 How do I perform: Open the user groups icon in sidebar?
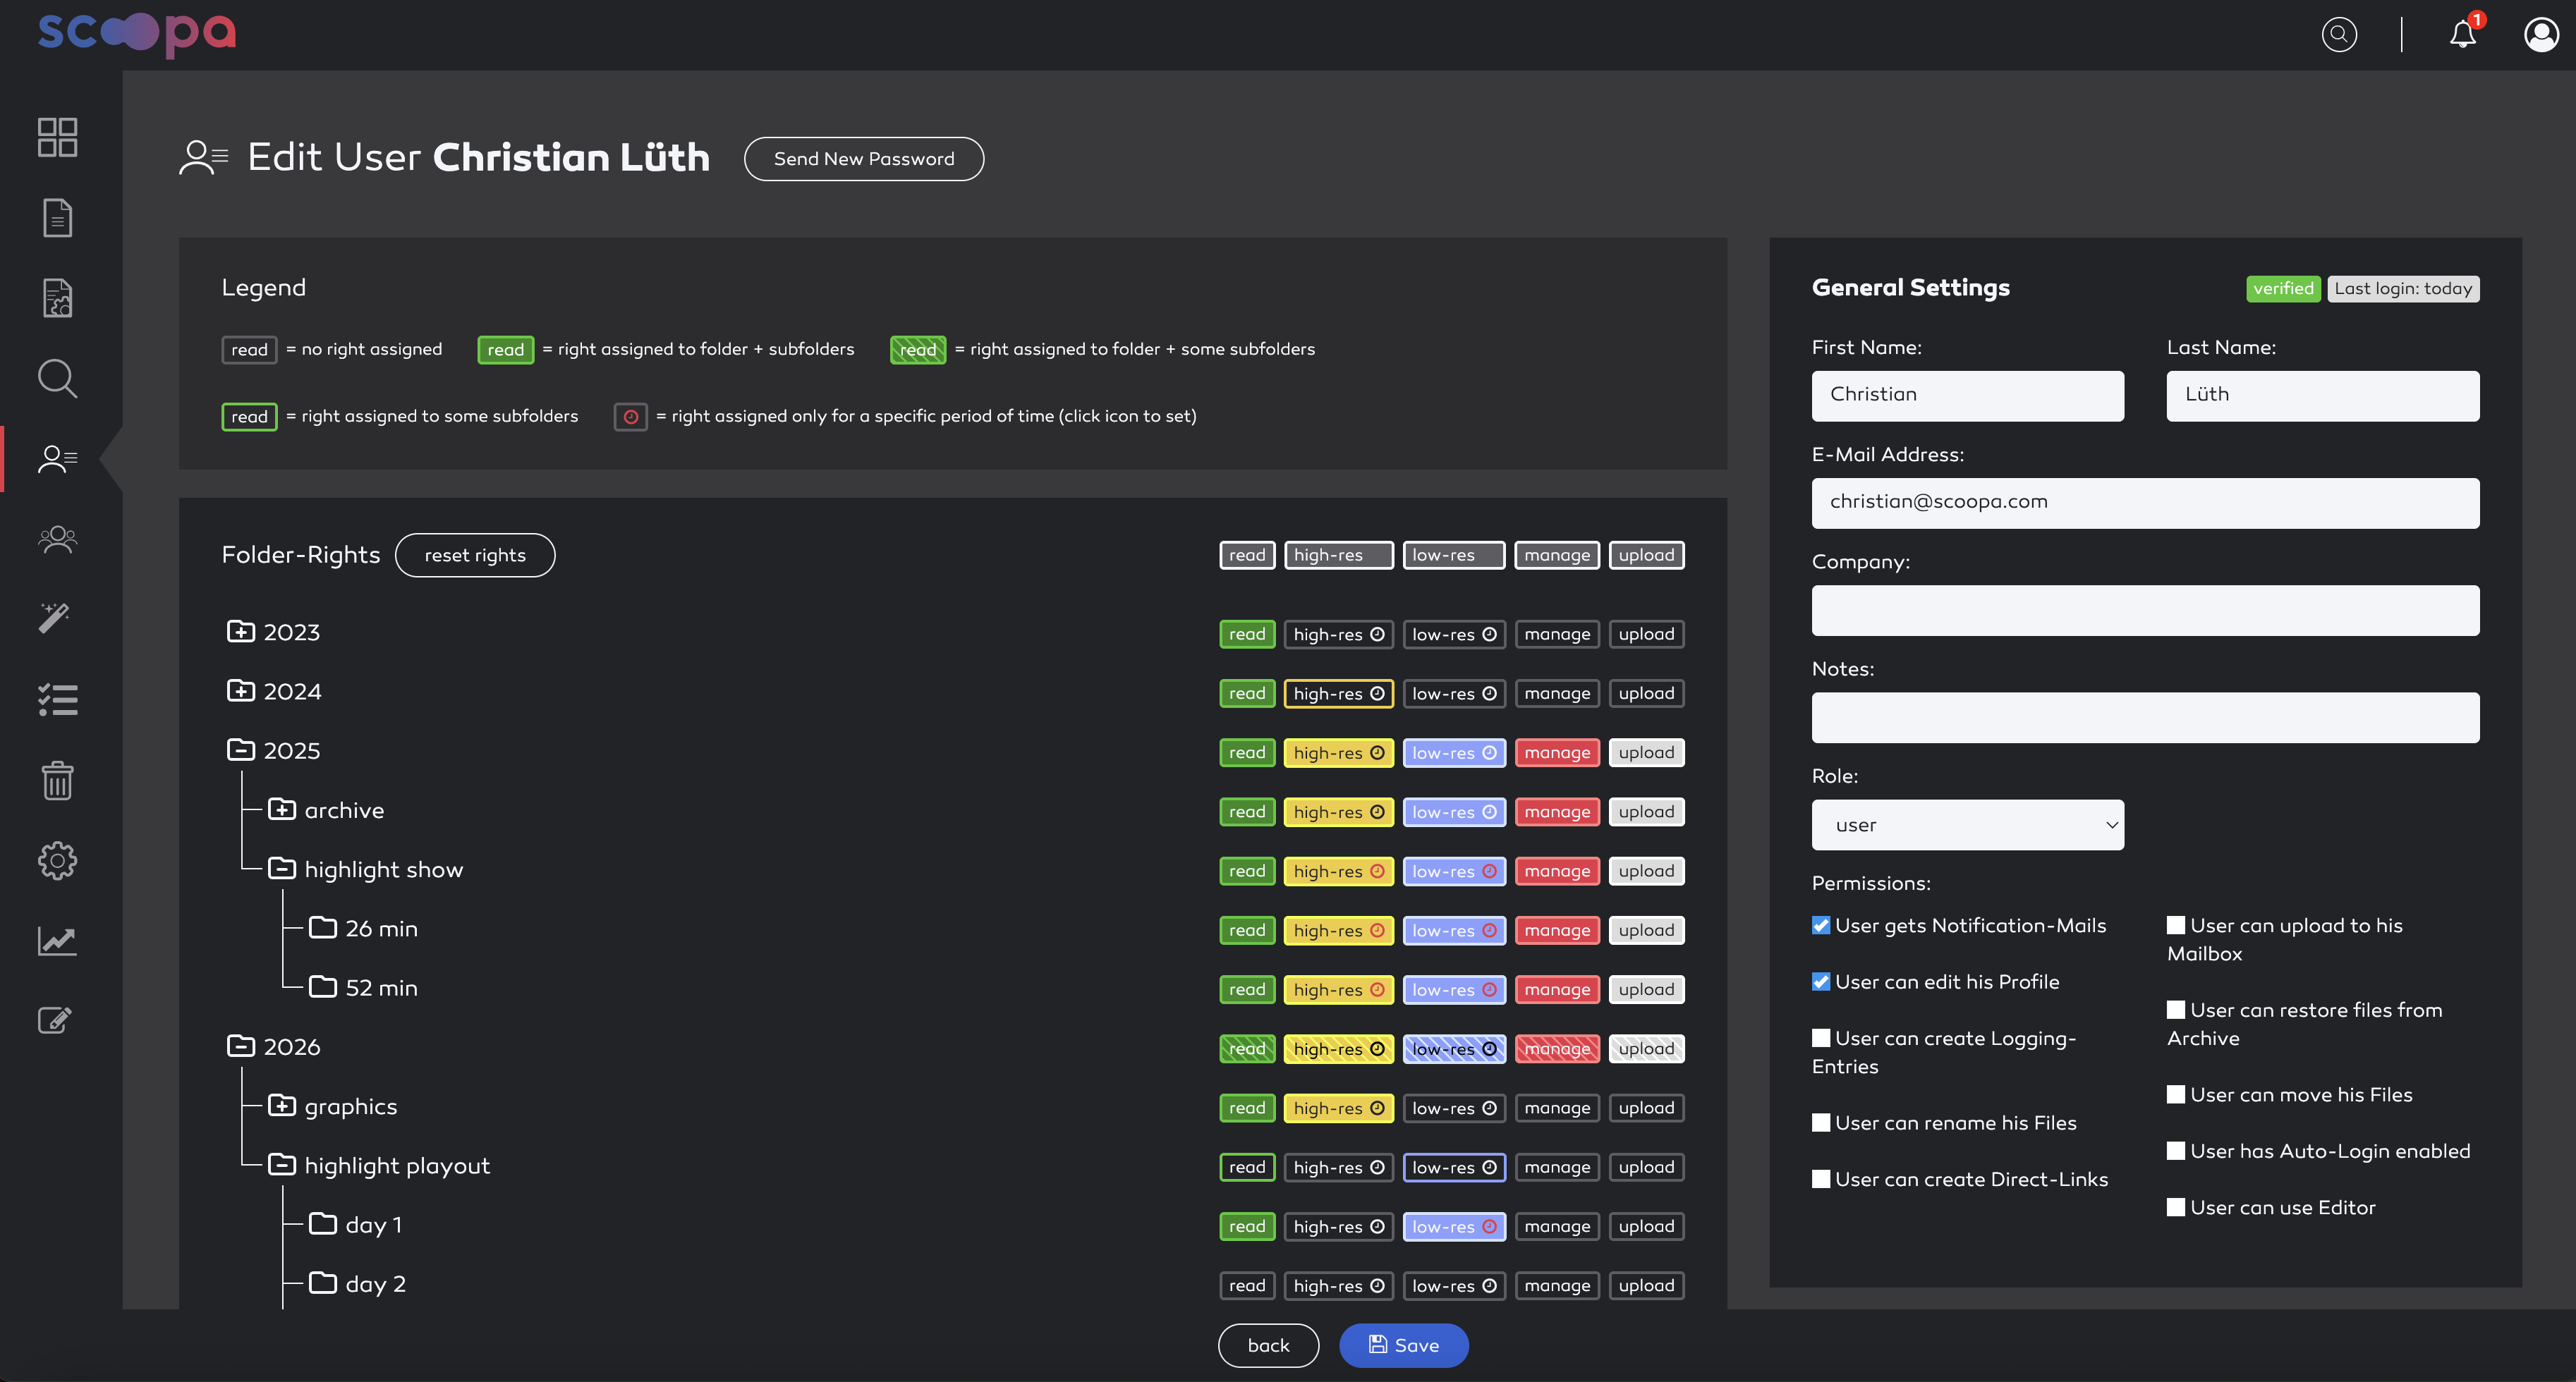coord(57,539)
